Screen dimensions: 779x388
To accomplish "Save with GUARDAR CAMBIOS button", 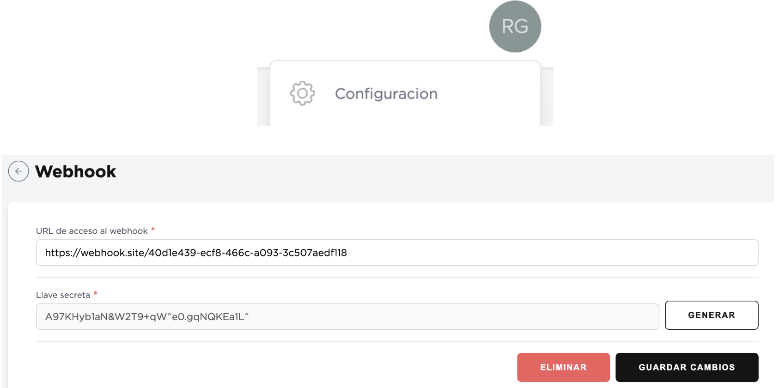I will click(686, 367).
